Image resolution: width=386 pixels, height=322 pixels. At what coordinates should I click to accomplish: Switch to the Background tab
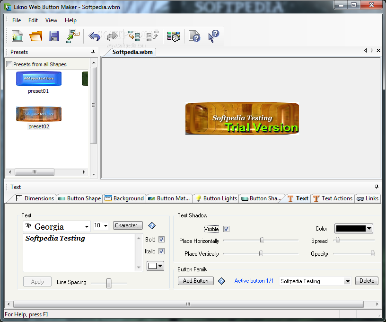point(124,198)
